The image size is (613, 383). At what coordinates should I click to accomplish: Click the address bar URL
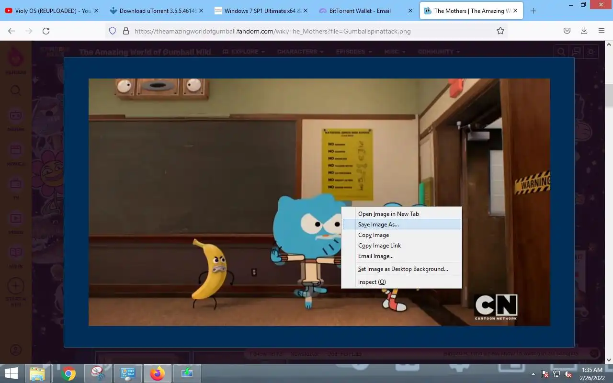(x=272, y=31)
